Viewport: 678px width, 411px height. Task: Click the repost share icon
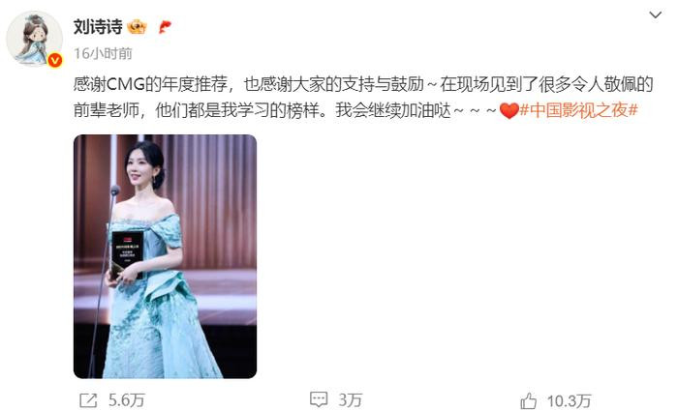(x=89, y=400)
